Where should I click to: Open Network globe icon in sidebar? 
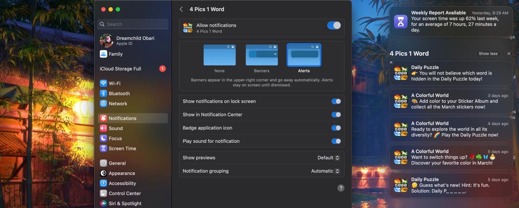pyautogui.click(x=103, y=104)
